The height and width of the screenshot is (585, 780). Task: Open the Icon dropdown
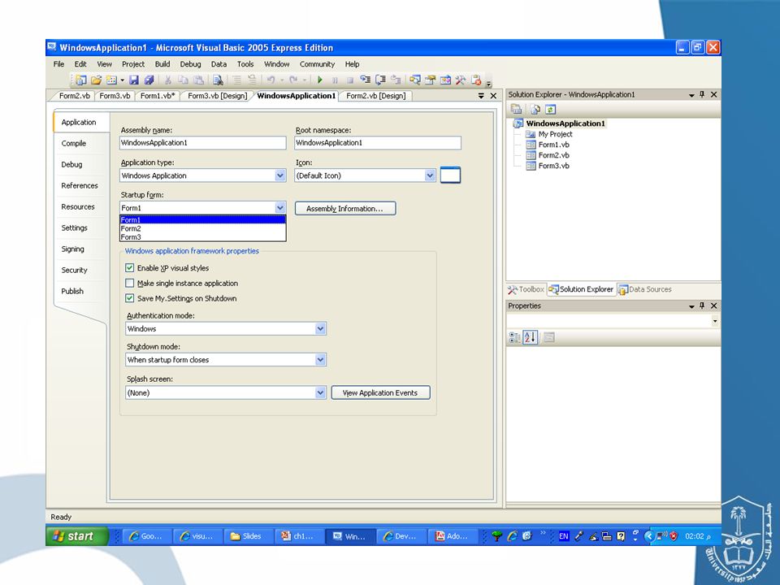(x=430, y=175)
